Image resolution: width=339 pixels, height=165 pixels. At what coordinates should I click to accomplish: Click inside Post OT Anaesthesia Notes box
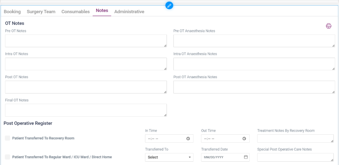(254, 87)
